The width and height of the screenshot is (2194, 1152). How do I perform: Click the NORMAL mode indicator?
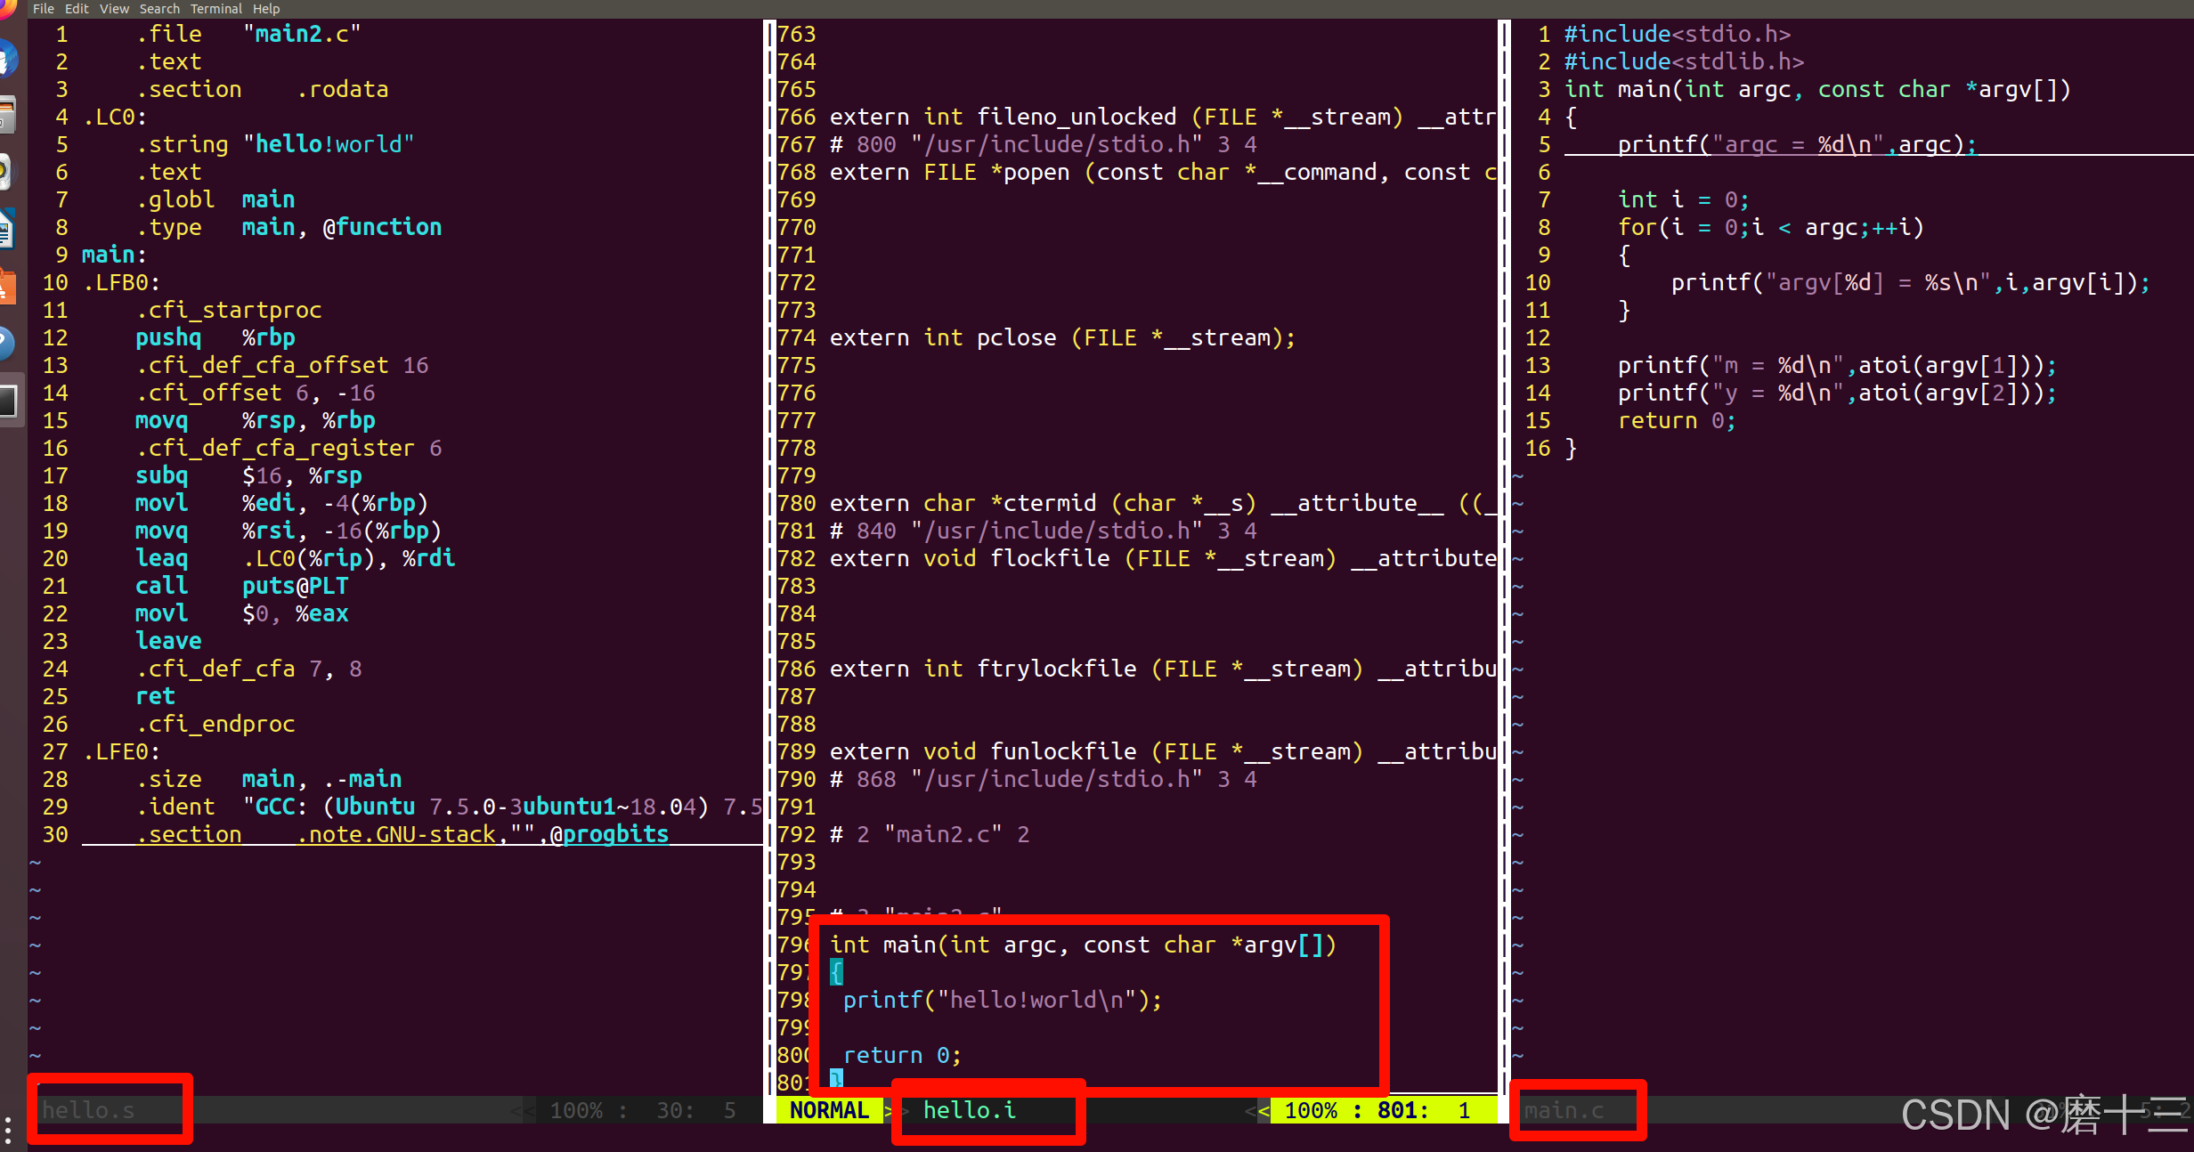pos(829,1110)
